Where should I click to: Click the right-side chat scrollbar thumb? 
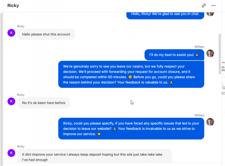(220, 54)
